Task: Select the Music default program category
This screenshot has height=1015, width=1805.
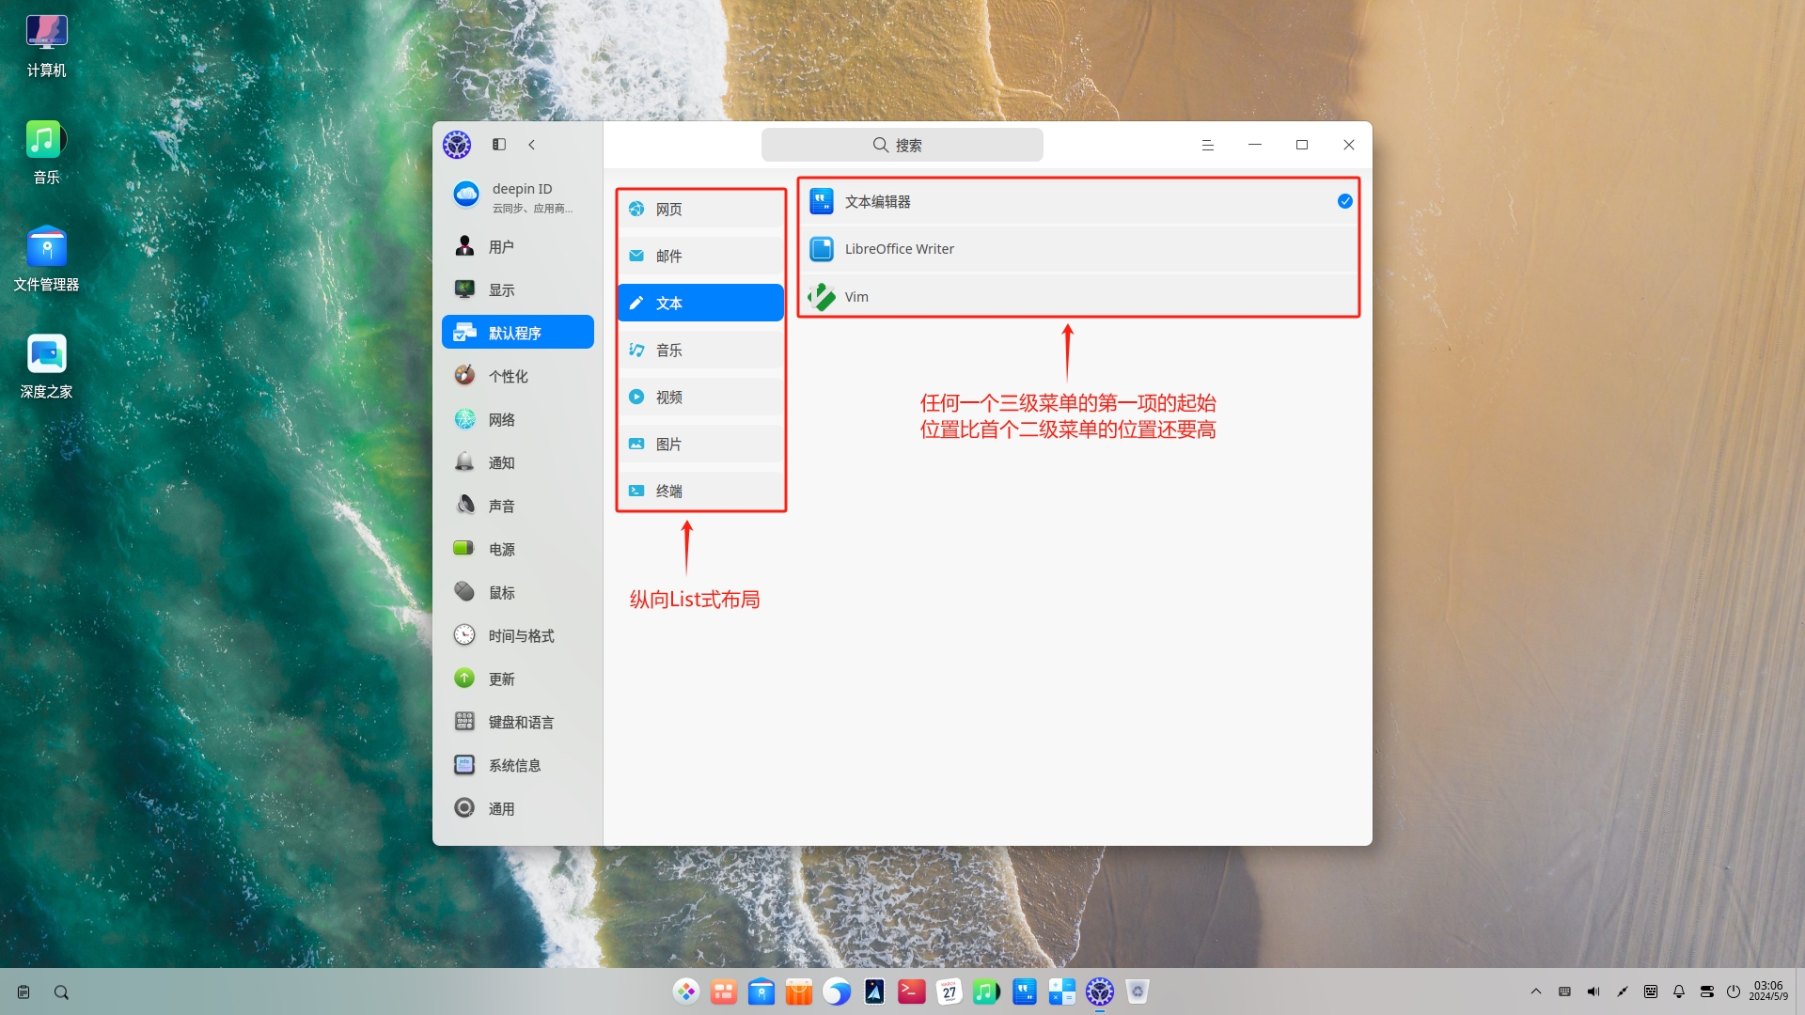Action: [x=700, y=350]
